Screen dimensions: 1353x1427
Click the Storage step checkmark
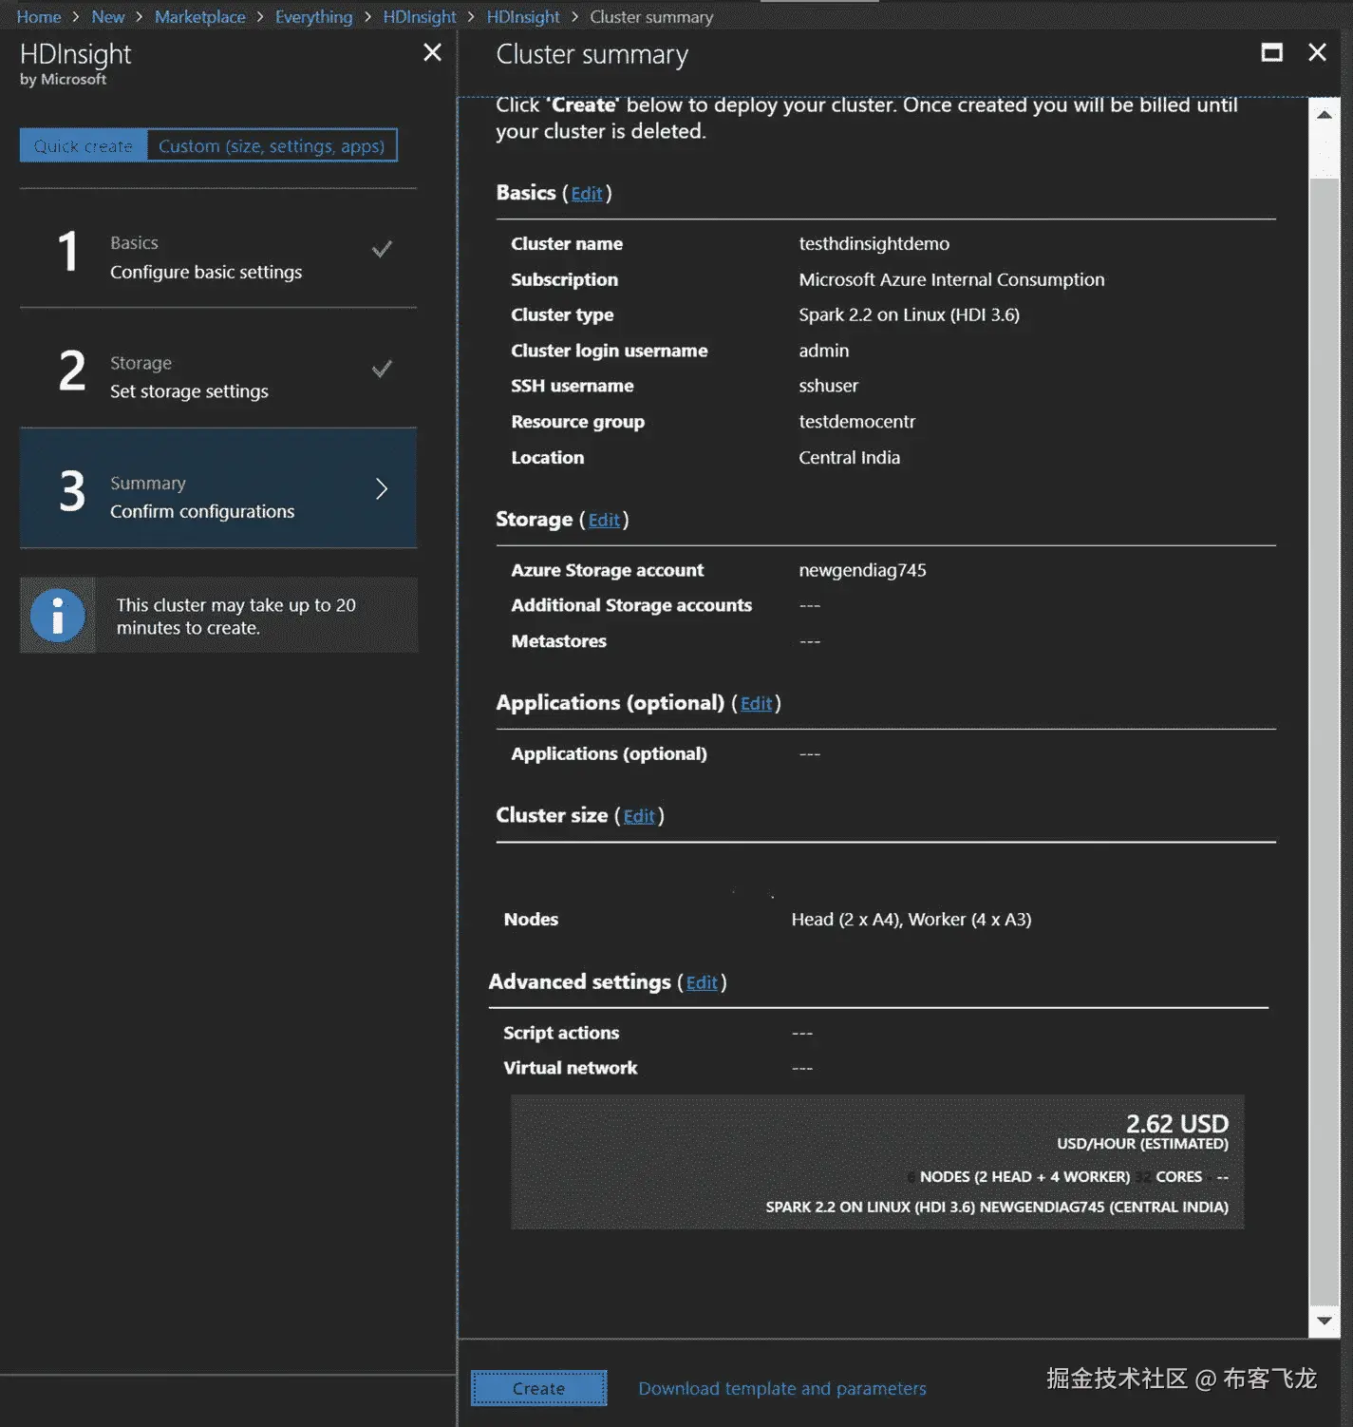382,369
